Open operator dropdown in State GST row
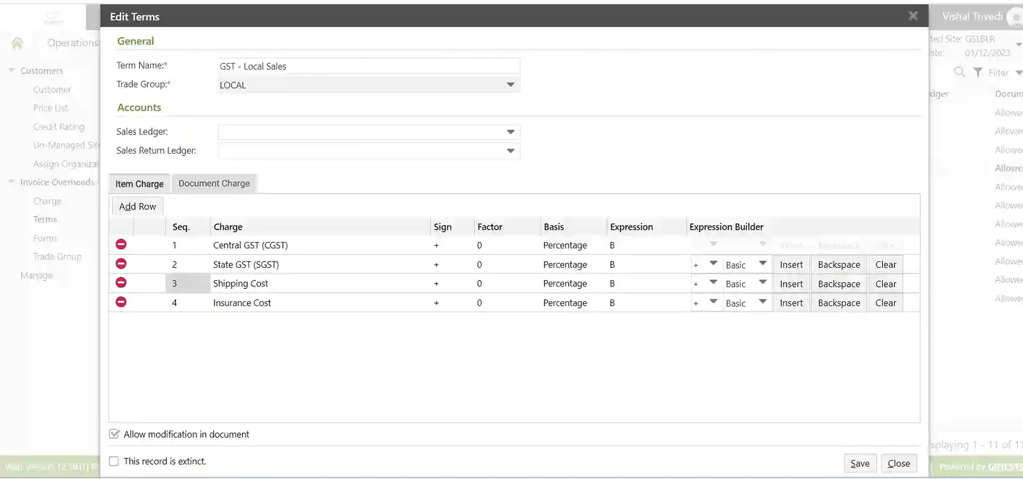This screenshot has height=479, width=1023. [x=713, y=264]
